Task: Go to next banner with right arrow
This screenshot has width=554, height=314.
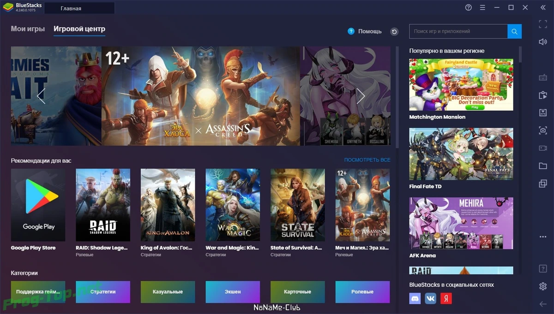Action: (x=361, y=95)
